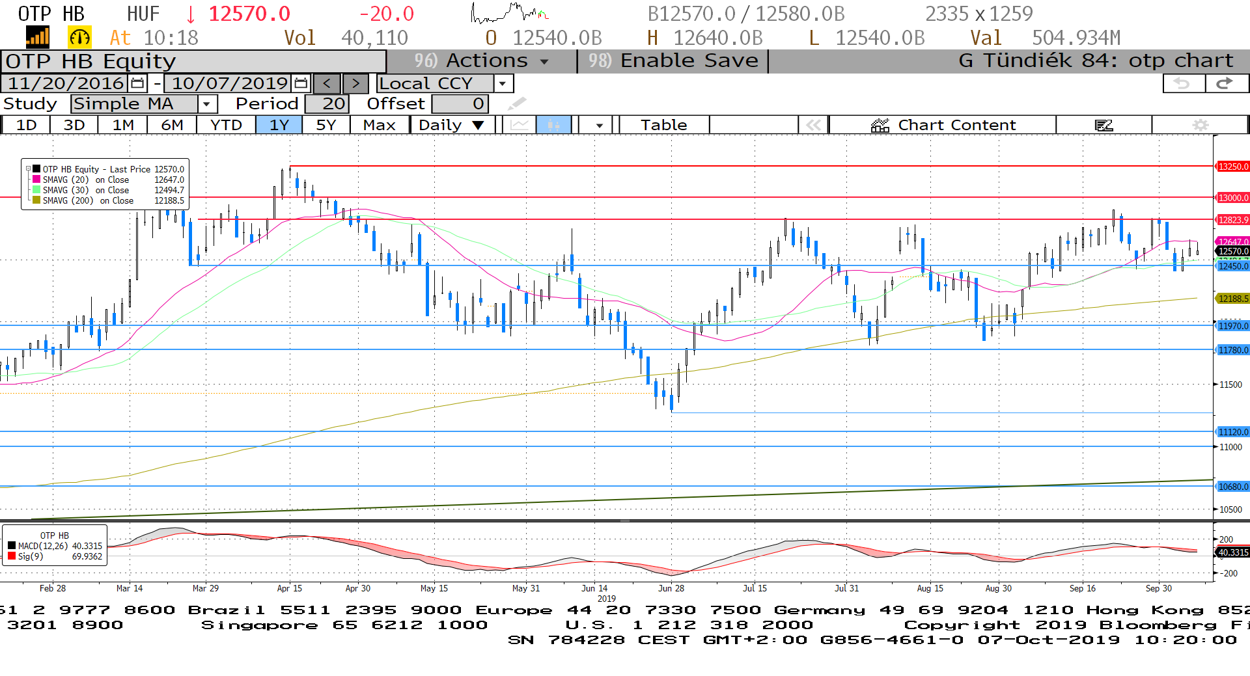Open the chart type options dropdown arrow
Screen dimensions: 1250x676
coord(599,125)
